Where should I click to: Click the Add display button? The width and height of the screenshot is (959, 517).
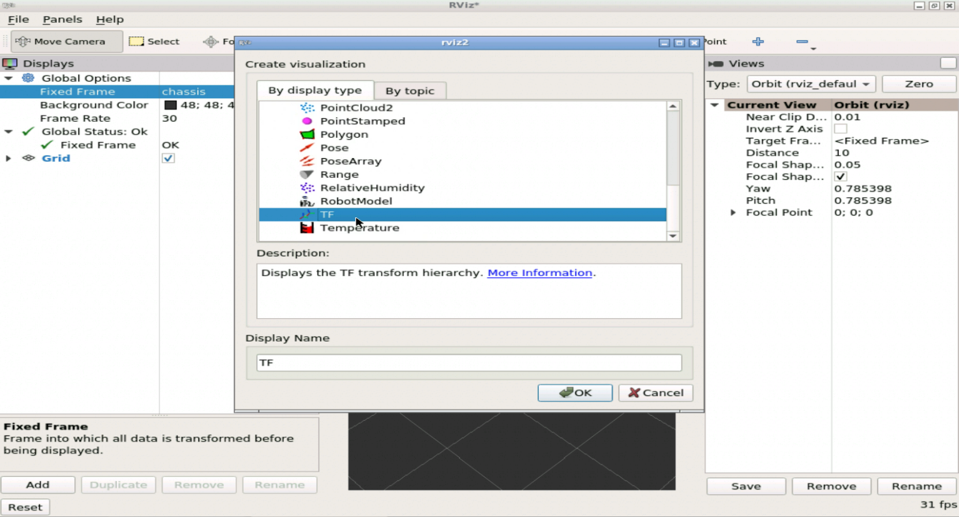click(38, 485)
